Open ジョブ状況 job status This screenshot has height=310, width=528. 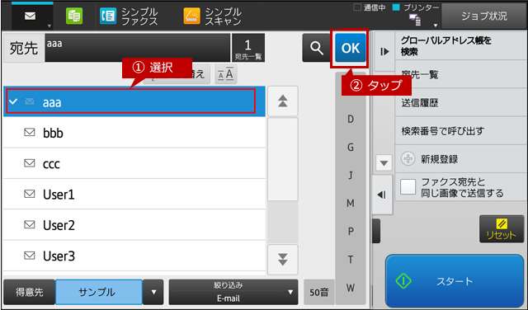(x=484, y=16)
